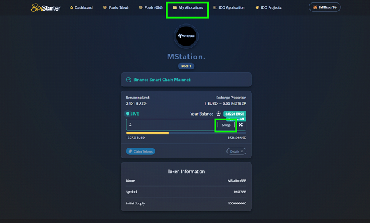This screenshot has width=370, height=223.
Task: Click the Swap button
Action: point(226,125)
